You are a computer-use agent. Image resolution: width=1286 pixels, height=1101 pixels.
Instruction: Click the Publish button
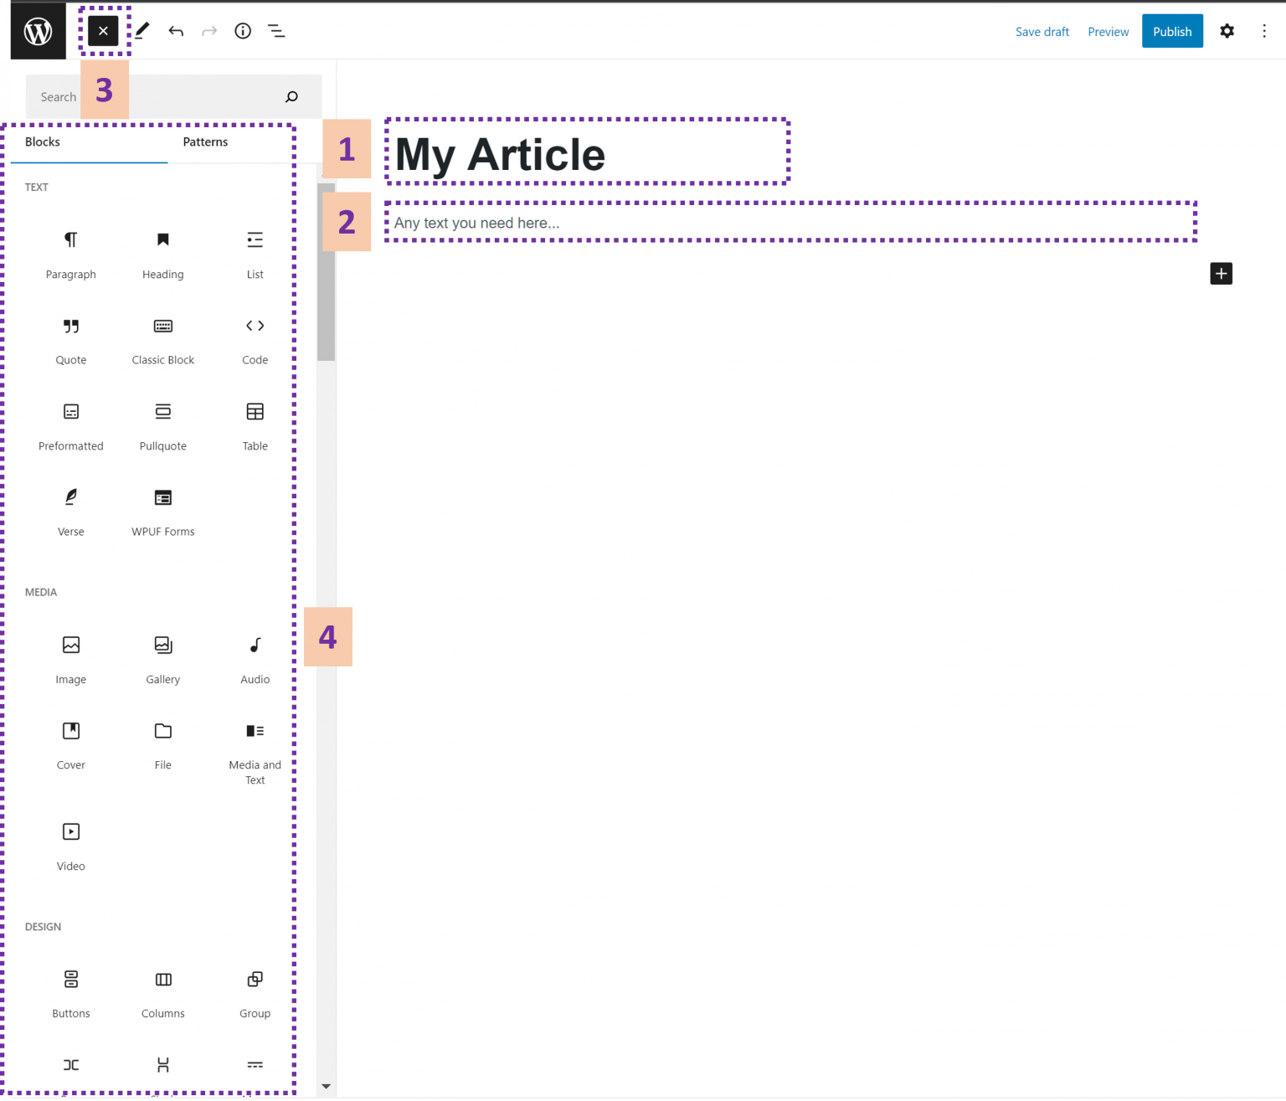pos(1172,31)
